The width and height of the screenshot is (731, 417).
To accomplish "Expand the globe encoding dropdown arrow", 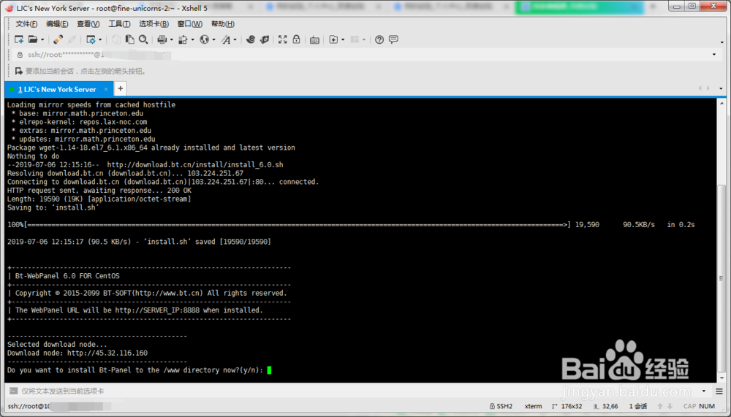I will point(214,39).
